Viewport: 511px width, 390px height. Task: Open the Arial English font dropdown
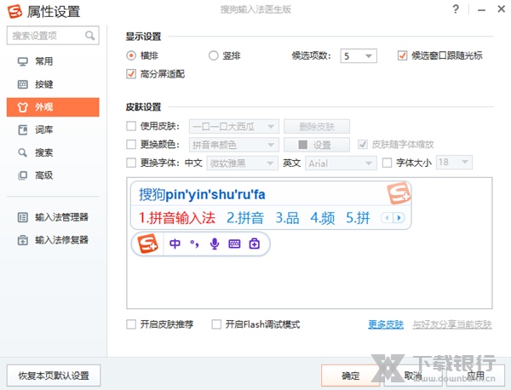(x=341, y=163)
